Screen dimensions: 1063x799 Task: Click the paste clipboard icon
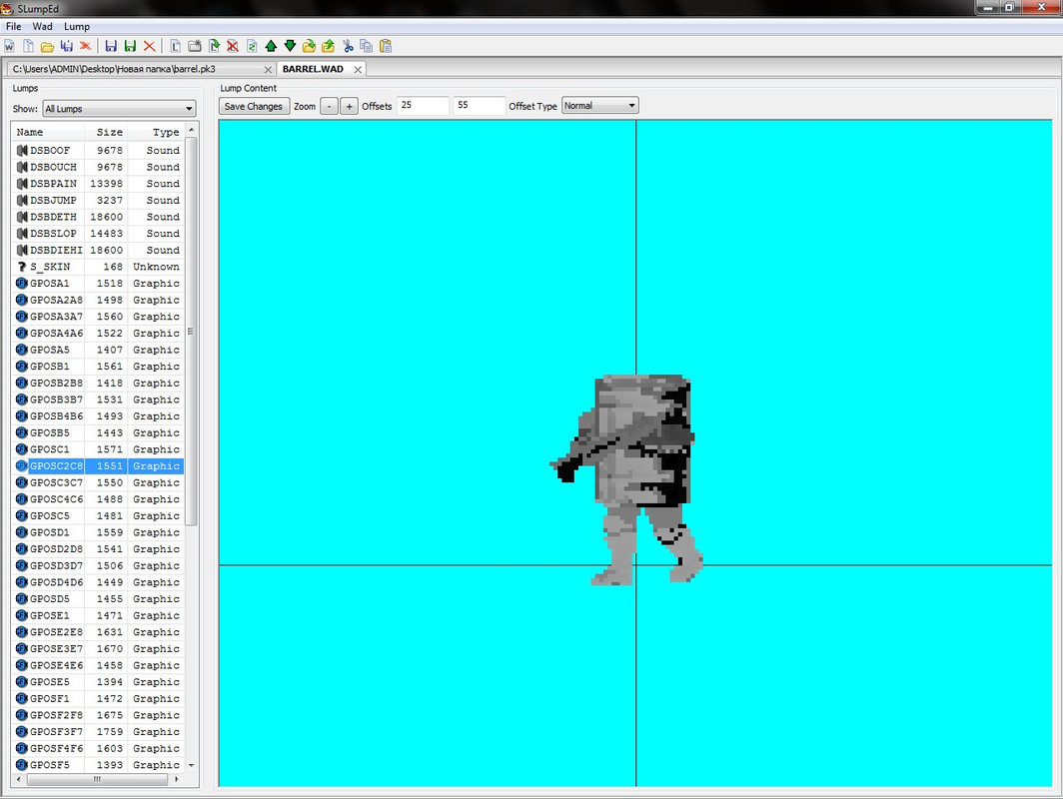(x=386, y=46)
